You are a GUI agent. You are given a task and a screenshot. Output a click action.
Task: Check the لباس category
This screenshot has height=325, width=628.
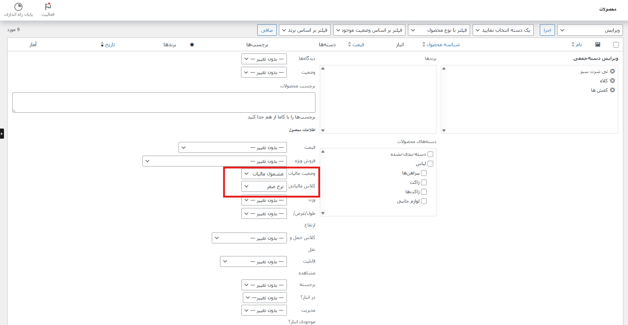coord(430,164)
